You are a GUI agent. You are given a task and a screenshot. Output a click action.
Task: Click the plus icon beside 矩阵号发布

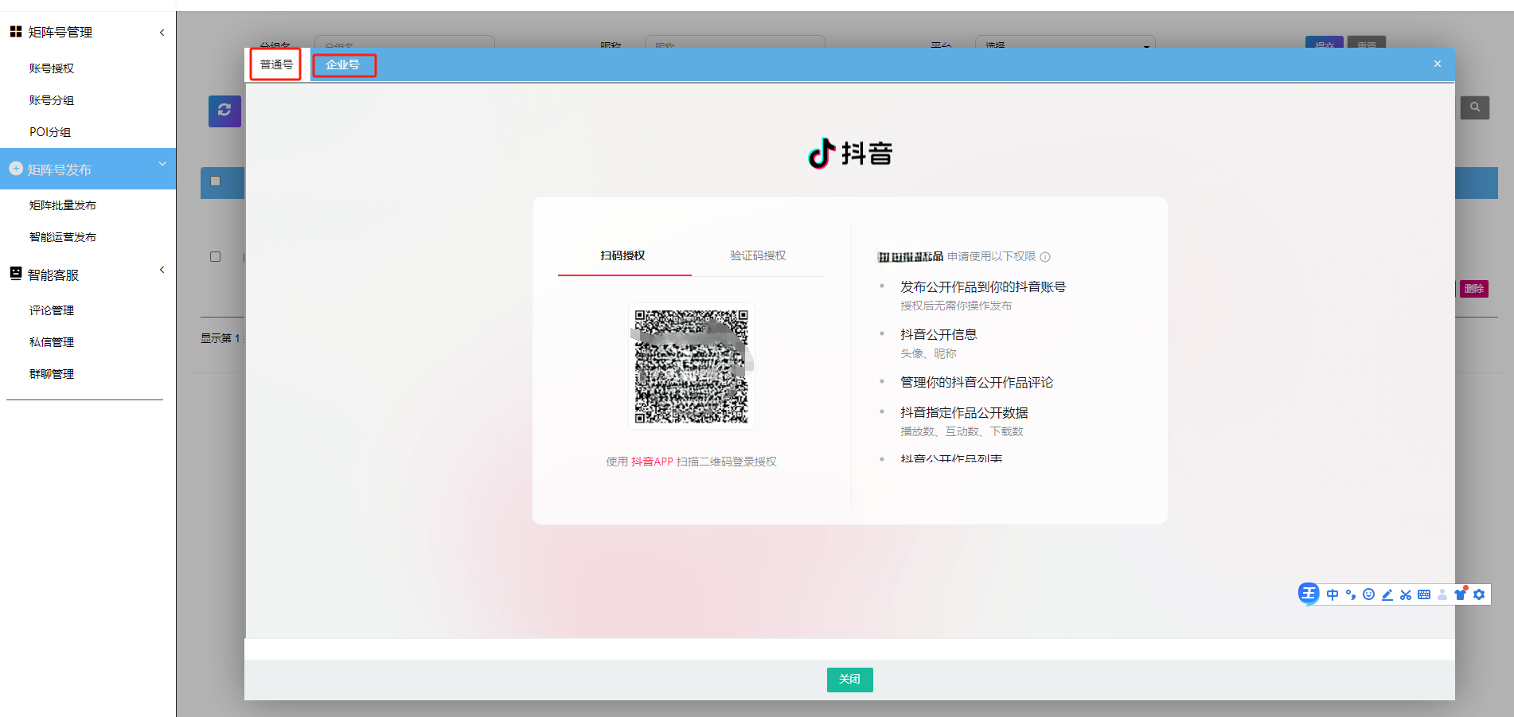click(16, 169)
